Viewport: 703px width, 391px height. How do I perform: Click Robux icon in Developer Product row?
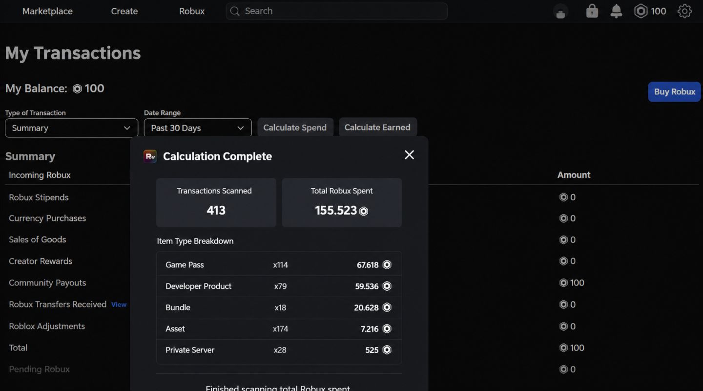click(387, 286)
